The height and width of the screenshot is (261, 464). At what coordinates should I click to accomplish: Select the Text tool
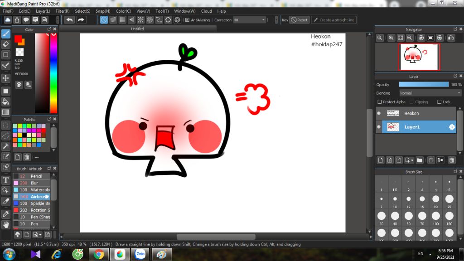pos(5,180)
